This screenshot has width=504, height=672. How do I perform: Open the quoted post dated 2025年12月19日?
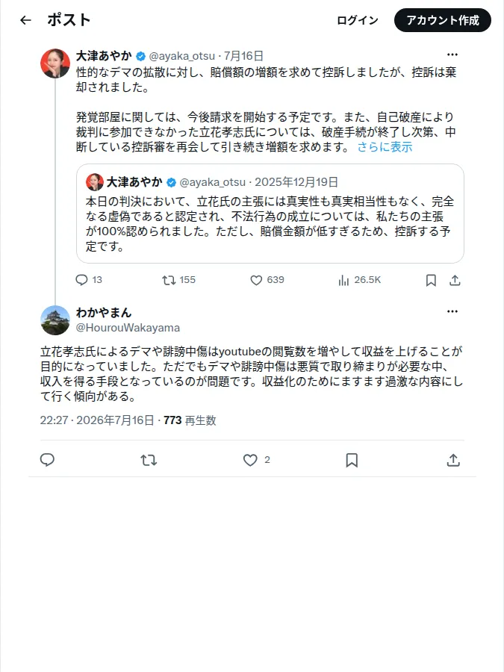click(270, 214)
